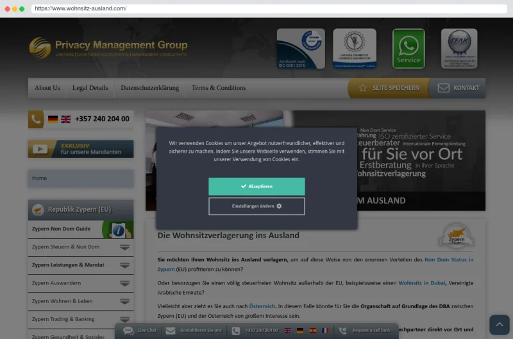
Task: Click the Live Chat text in bottom bar
Action: 147,331
